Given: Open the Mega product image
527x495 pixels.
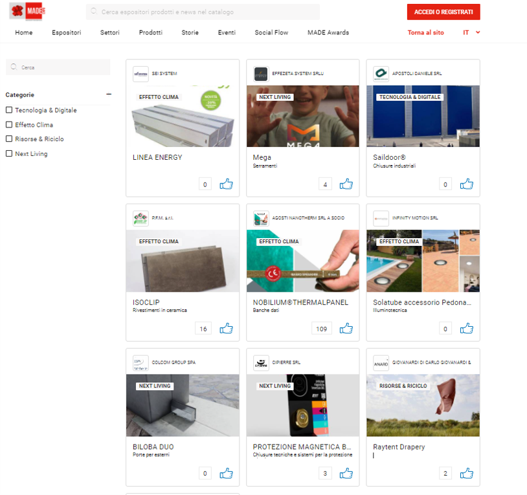Looking at the screenshot, I should click(x=303, y=116).
